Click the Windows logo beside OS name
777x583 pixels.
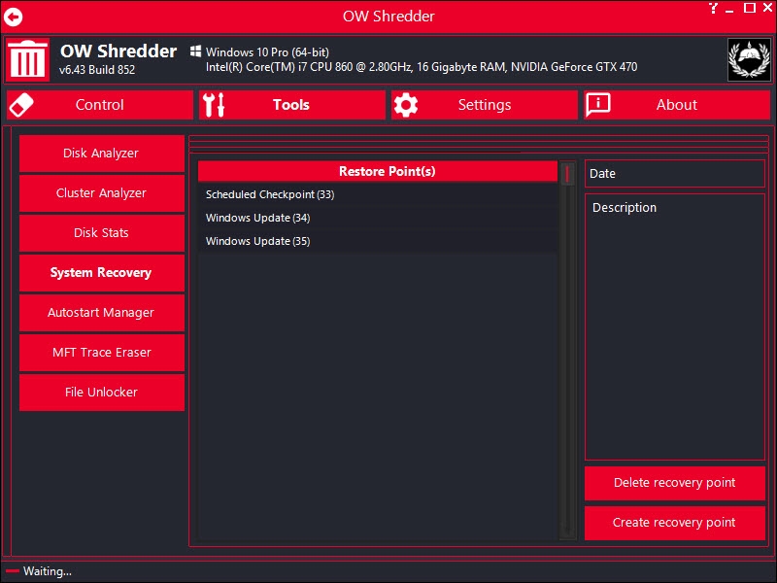(x=196, y=51)
